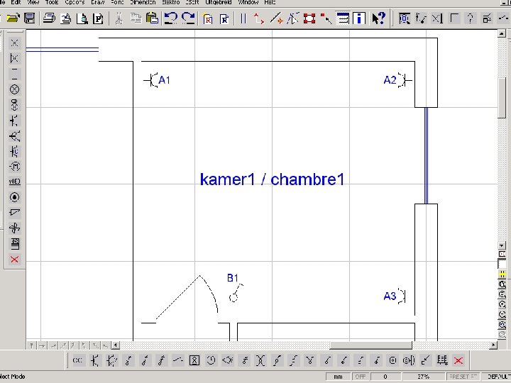Select diagonal arrow symbol in bottom toolbar
Screen dimensions: 511x383
click(x=426, y=360)
